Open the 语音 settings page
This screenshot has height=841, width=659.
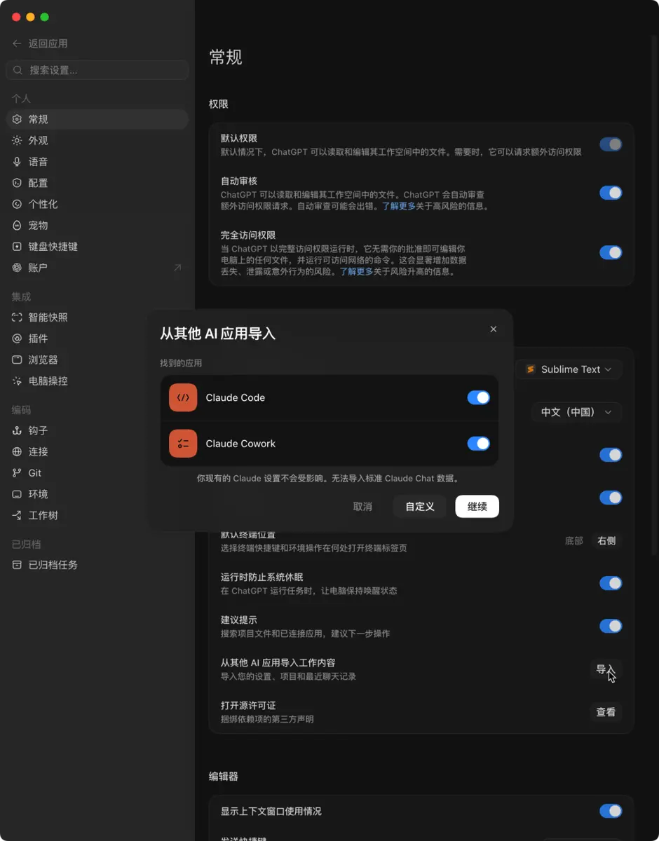pyautogui.click(x=97, y=162)
